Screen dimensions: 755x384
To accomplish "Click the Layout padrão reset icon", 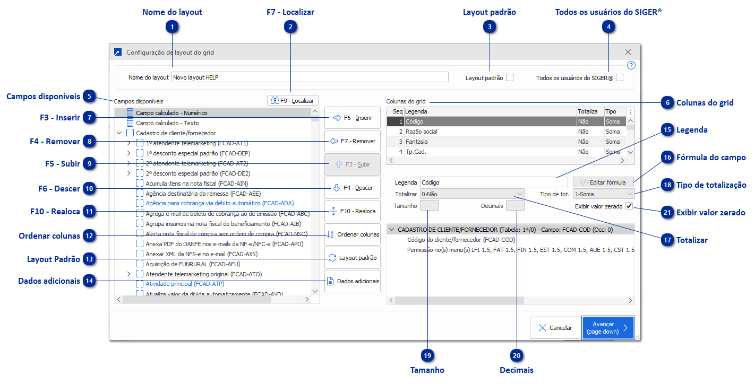I will pyautogui.click(x=332, y=257).
